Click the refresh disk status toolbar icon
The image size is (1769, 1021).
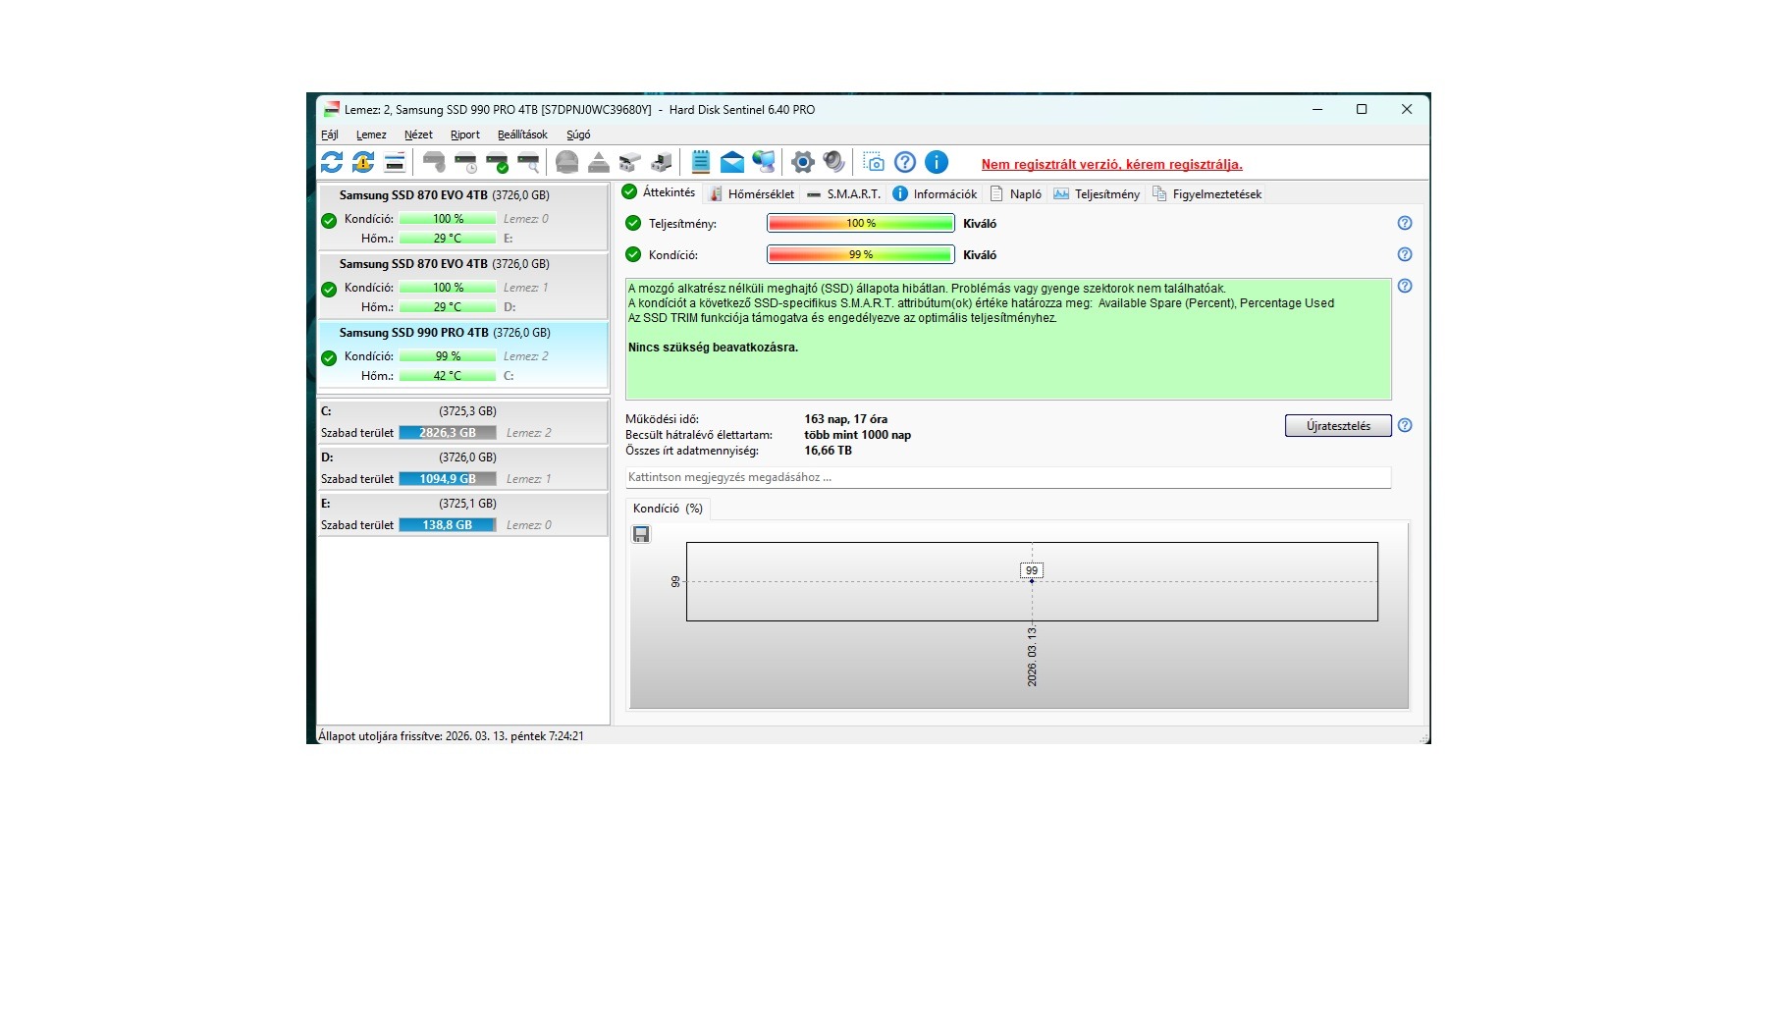coord(332,162)
